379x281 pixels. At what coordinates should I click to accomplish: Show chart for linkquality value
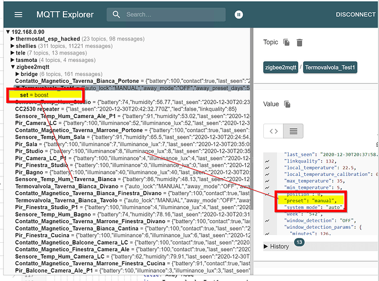click(x=267, y=162)
